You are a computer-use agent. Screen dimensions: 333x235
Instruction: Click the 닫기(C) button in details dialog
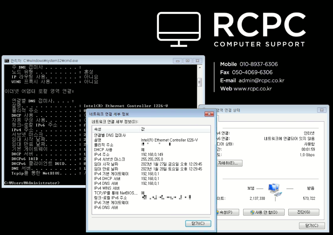pos(198,223)
